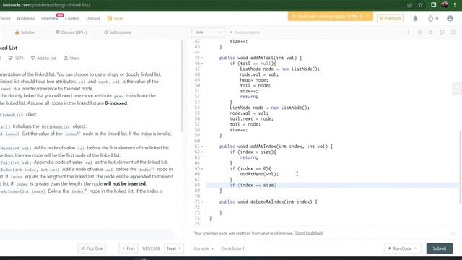Click the description panel vertical scrollbar
The height and width of the screenshot is (260, 462).
click(183, 85)
